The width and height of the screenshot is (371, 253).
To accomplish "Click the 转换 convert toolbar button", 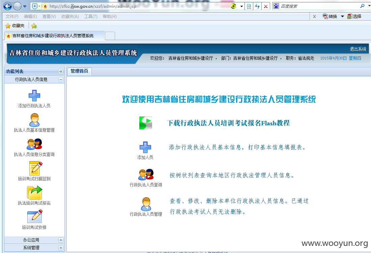I will 330,16.
